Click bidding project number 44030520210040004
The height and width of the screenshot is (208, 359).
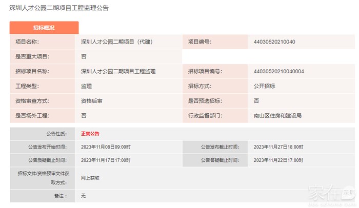(x=279, y=71)
